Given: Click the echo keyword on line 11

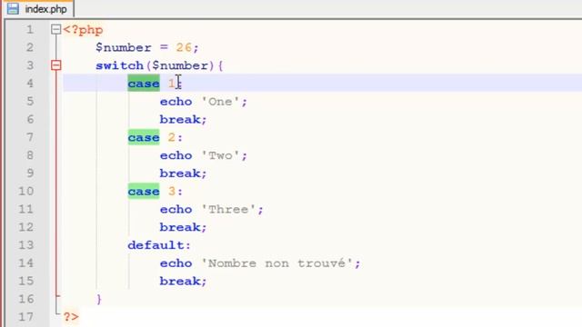Looking at the screenshot, I should click(176, 210).
